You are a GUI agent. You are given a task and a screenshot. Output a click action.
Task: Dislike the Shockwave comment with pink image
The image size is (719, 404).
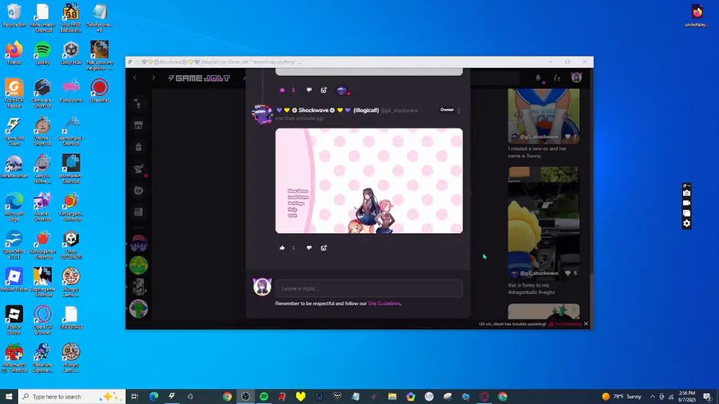309,248
